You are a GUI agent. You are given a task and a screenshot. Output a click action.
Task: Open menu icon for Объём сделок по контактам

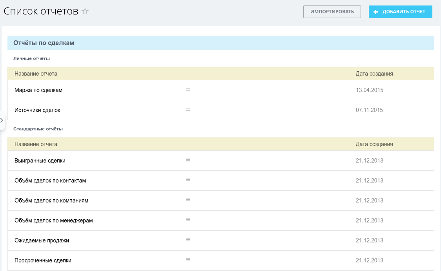(x=188, y=180)
